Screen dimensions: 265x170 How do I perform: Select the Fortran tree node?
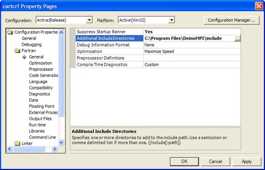pyautogui.click(x=29, y=51)
